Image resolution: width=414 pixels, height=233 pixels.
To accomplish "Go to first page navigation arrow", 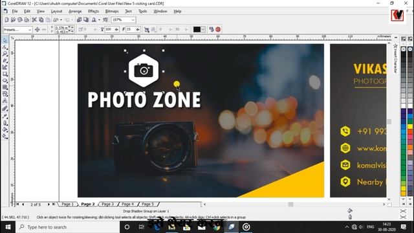I will click(x=17, y=205).
